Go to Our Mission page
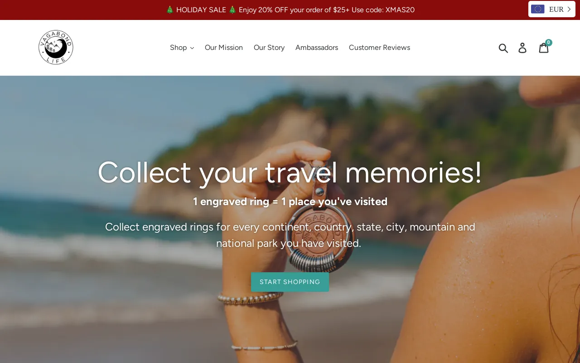 click(224, 48)
